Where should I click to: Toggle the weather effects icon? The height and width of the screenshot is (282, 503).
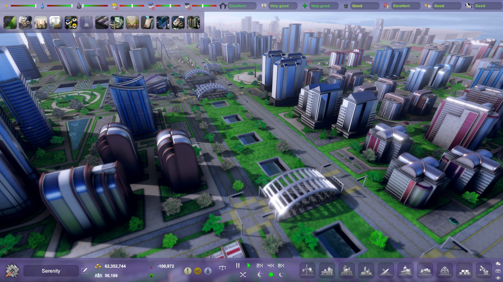coord(498,264)
